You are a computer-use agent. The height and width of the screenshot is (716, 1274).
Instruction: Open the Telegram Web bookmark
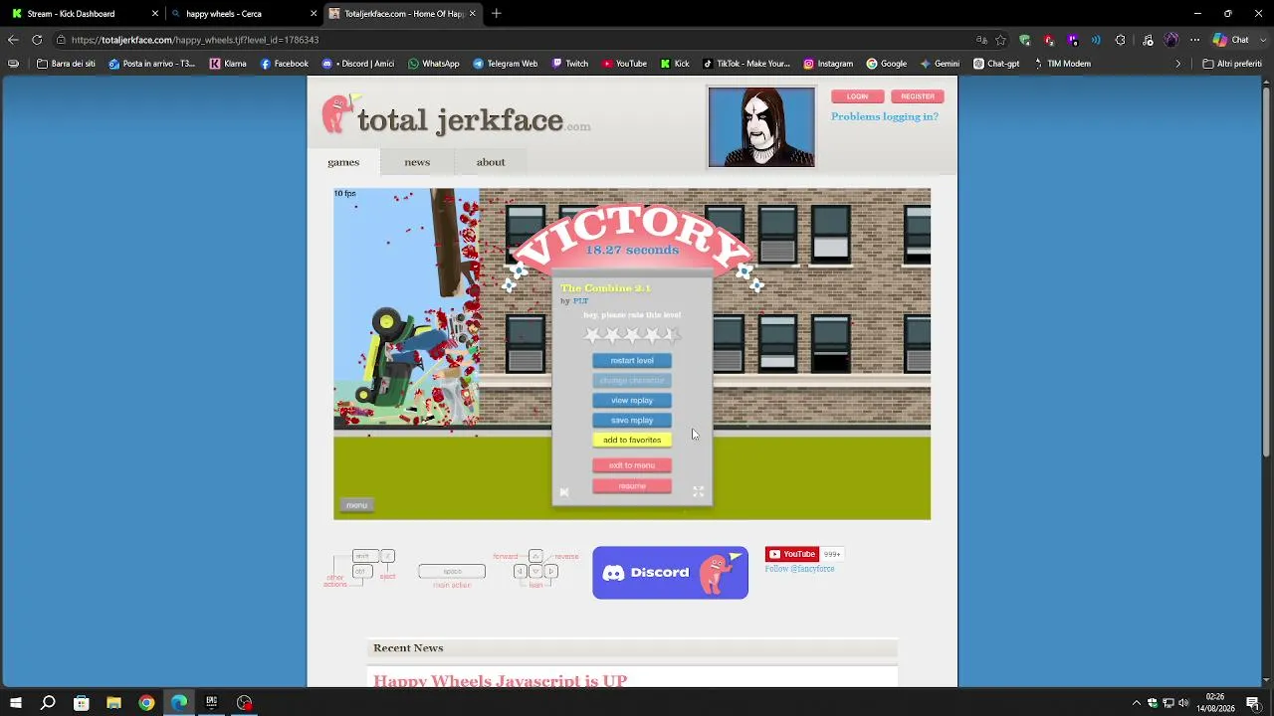(505, 64)
